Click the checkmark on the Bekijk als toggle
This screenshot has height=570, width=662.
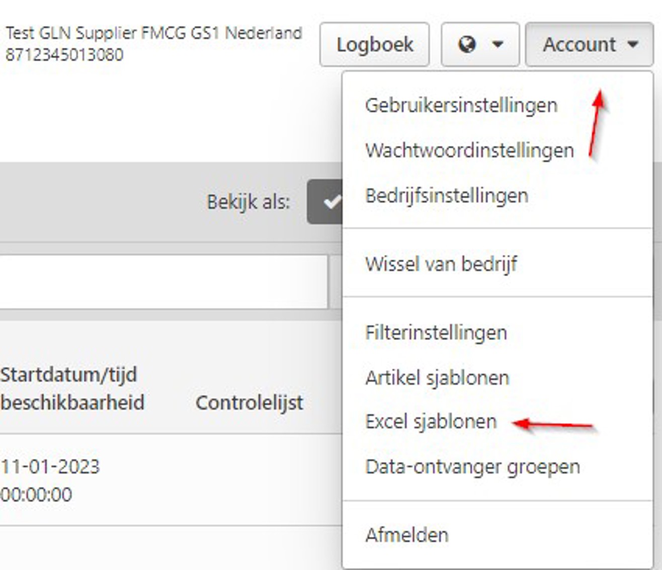(332, 203)
